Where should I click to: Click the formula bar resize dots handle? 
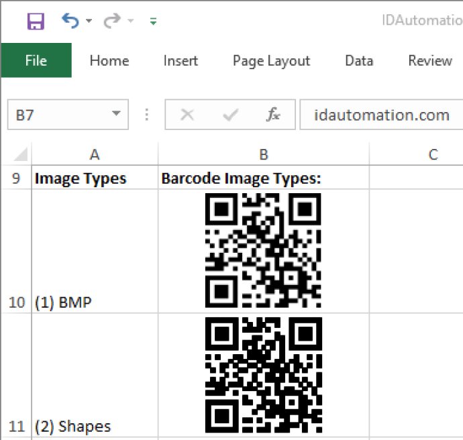coord(147,115)
